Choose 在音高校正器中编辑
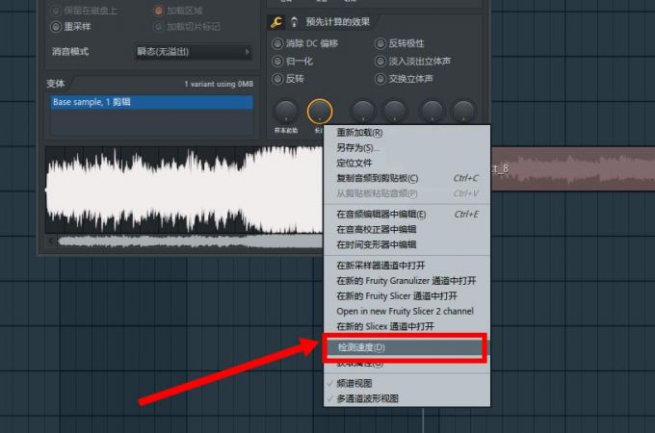The image size is (655, 433). click(x=406, y=229)
